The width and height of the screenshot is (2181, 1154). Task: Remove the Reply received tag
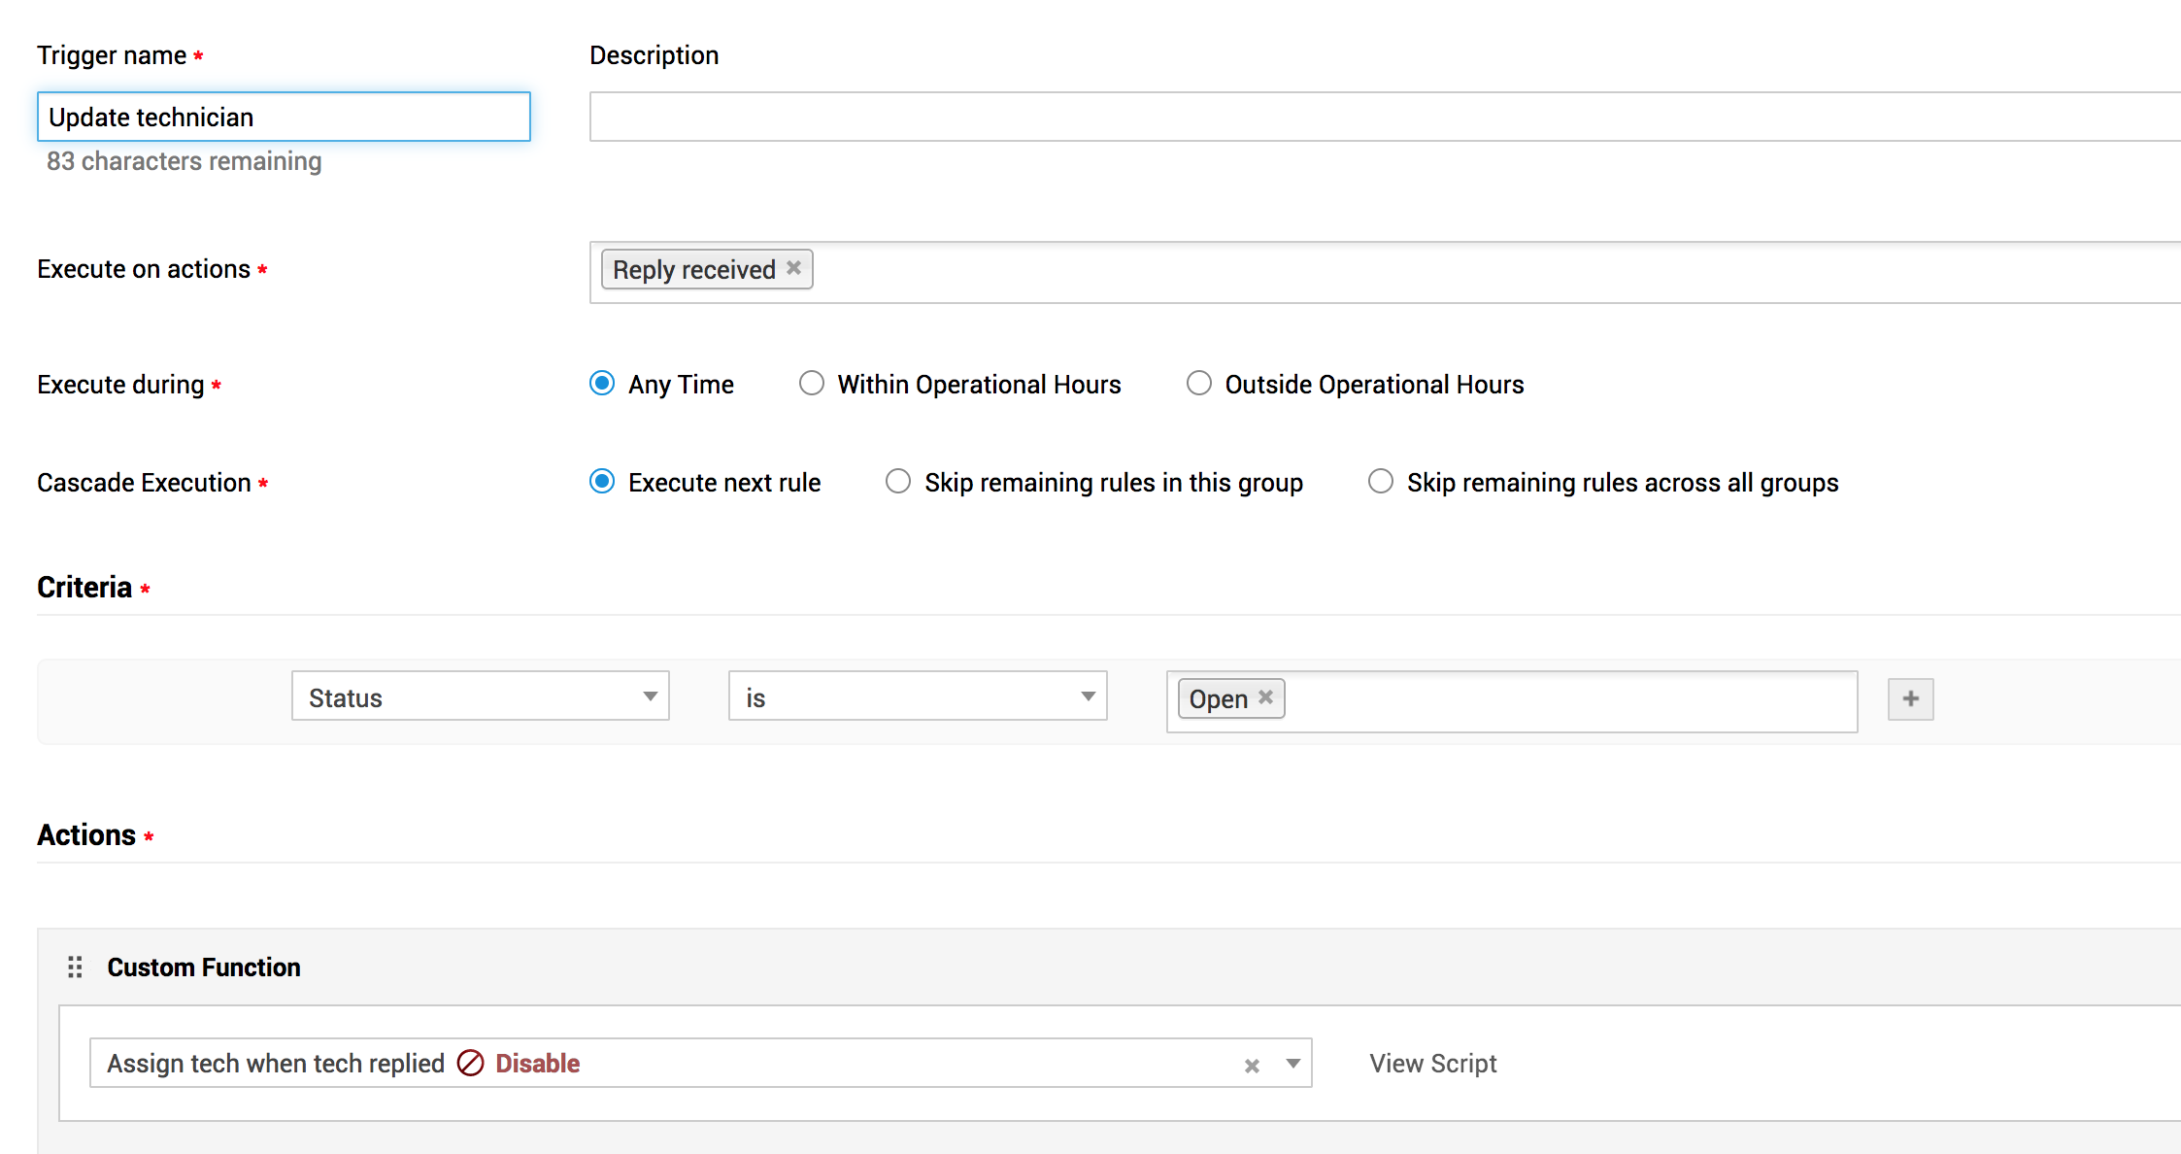tap(793, 268)
